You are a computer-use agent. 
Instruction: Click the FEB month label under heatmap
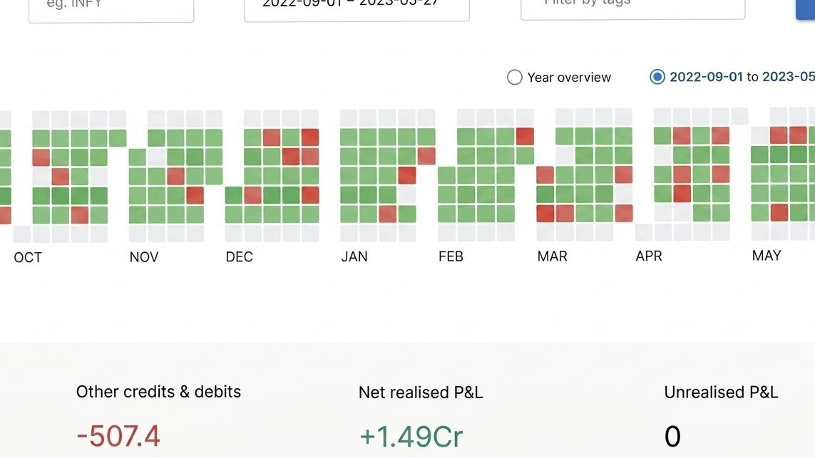451,256
